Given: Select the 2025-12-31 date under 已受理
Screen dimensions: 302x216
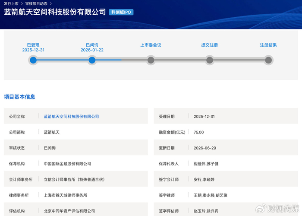Looking at the screenshot, I should coord(33,50).
